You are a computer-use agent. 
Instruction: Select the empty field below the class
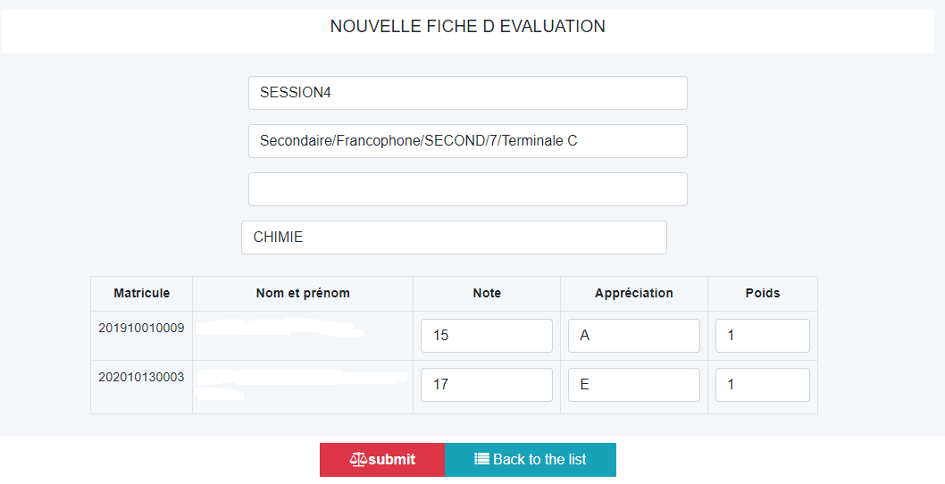[468, 189]
